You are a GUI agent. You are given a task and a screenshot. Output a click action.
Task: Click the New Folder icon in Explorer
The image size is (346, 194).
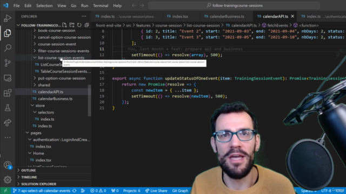pos(72,25)
